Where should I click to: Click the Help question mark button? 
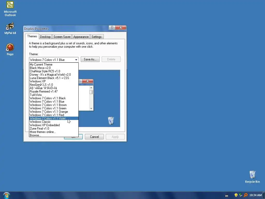coord(112,27)
